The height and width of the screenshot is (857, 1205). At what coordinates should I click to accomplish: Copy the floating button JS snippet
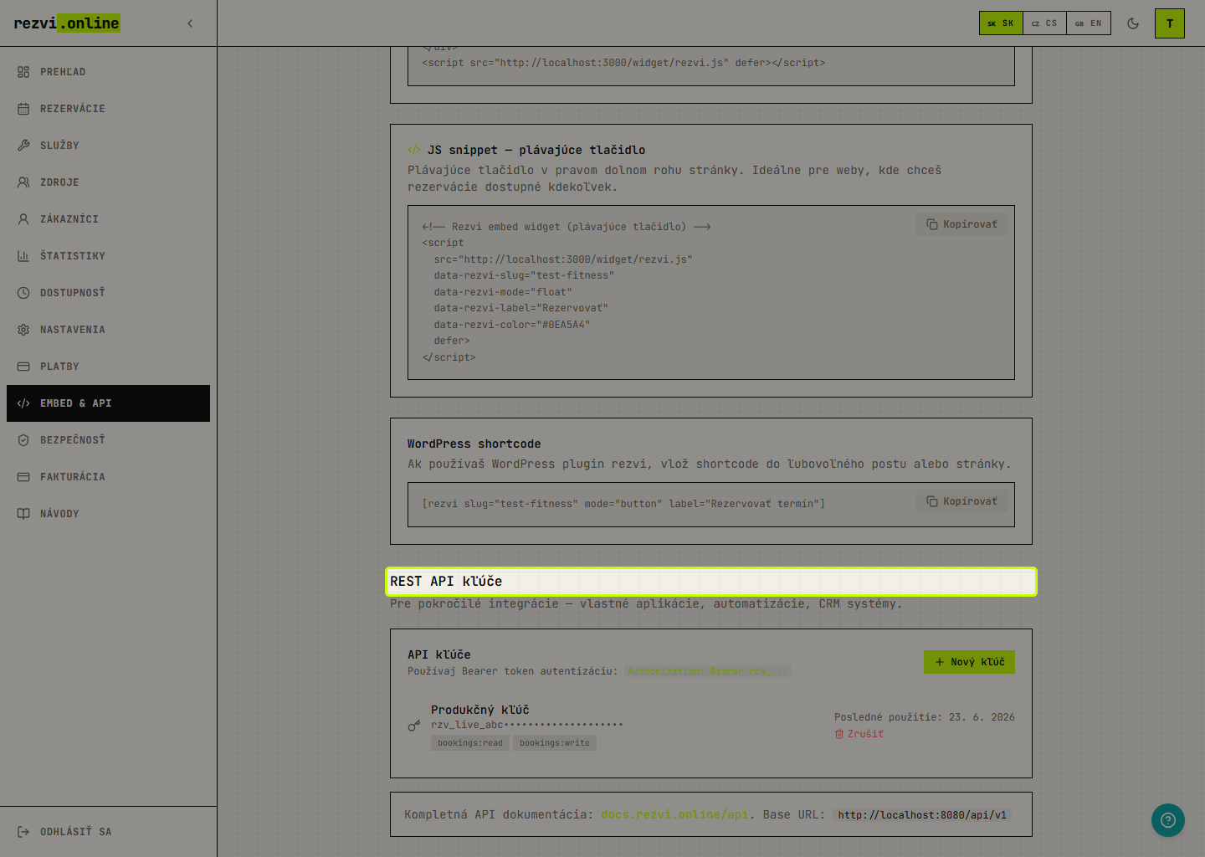coord(961,224)
